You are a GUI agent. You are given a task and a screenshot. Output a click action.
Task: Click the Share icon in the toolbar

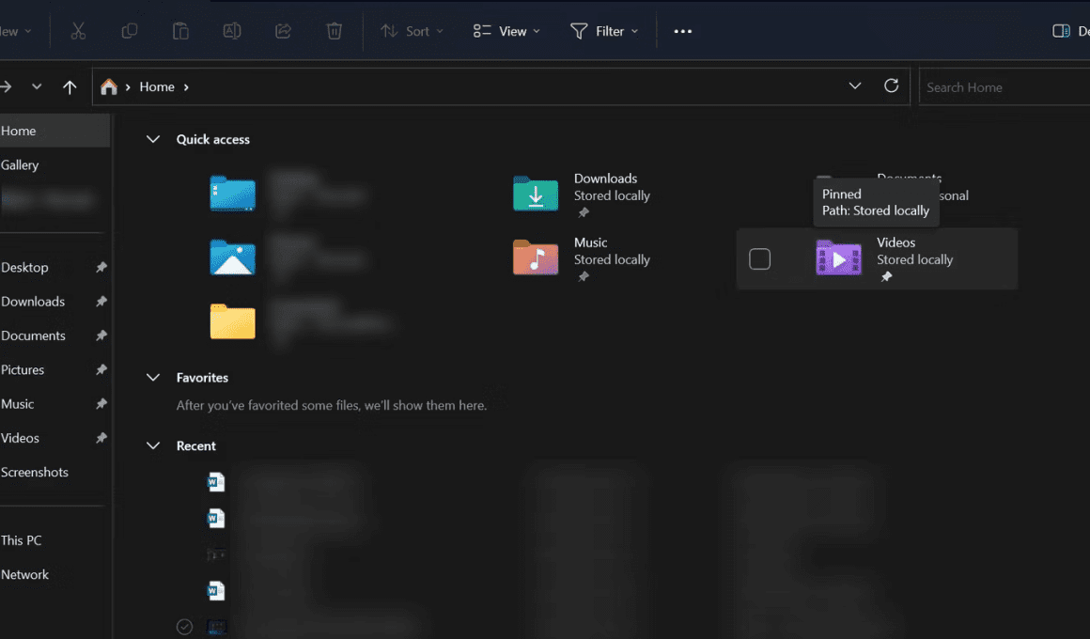pos(283,31)
